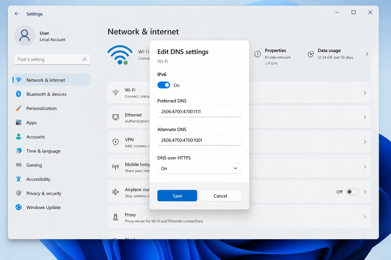The image size is (391, 260).
Task: Open Data usage 12.34 GB details
Action: tap(335, 57)
